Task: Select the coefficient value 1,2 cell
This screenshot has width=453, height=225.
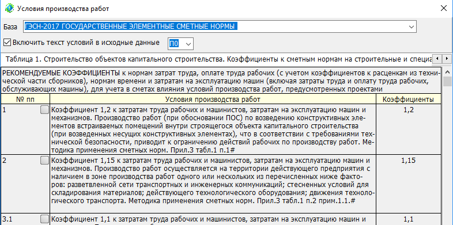Action: pyautogui.click(x=409, y=129)
